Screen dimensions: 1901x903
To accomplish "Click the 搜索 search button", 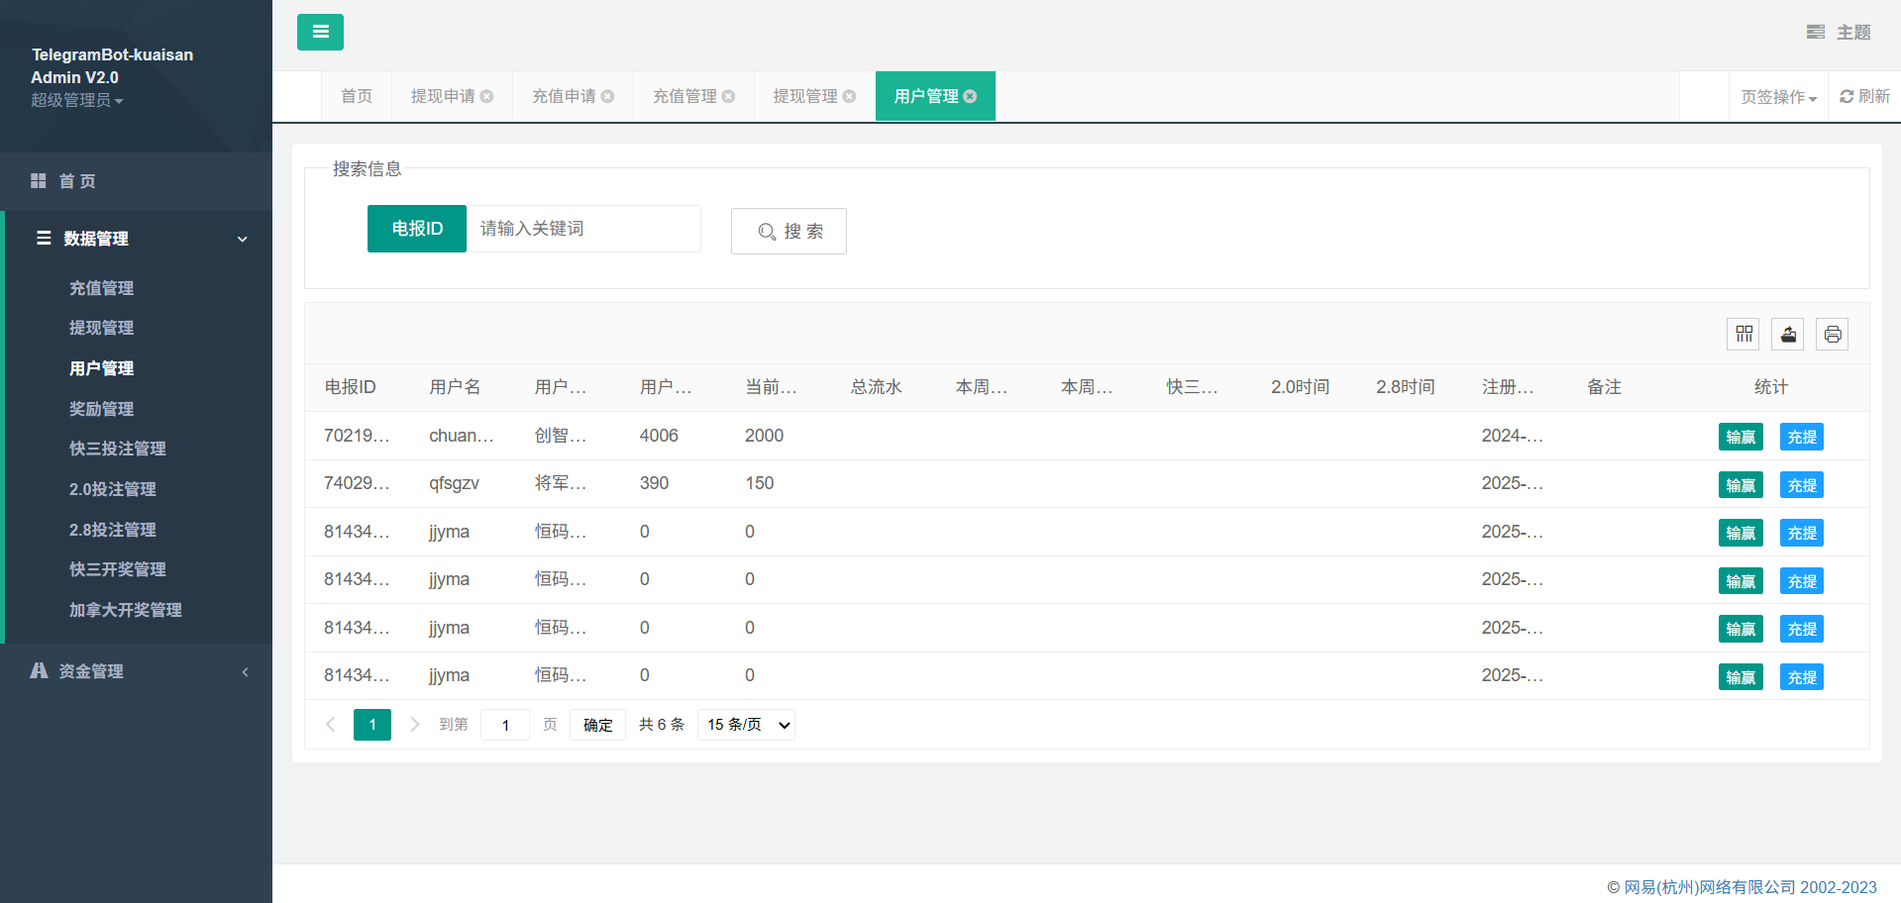I will coord(789,231).
